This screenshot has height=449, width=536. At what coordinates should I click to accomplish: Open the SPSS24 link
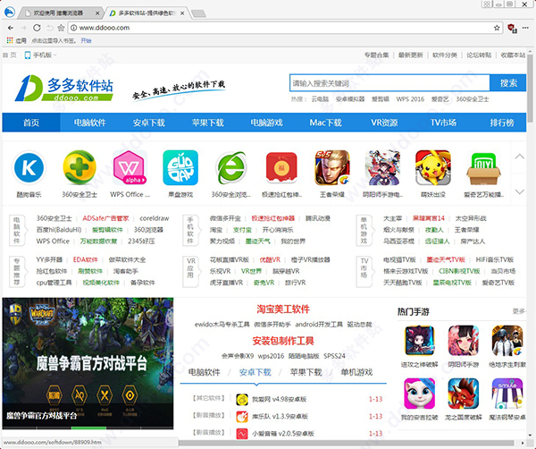(x=334, y=356)
